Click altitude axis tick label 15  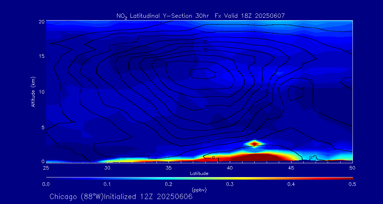41,56
